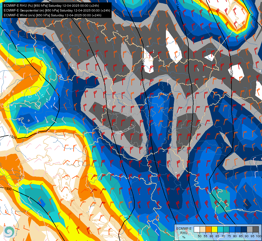Screen dimensions: 262x241
Task: Select the ECMWF-E Geopotential (m) title line
Action: point(57,10)
